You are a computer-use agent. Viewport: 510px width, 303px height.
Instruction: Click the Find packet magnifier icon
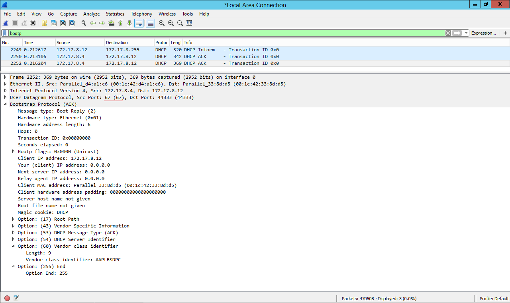click(x=84, y=23)
